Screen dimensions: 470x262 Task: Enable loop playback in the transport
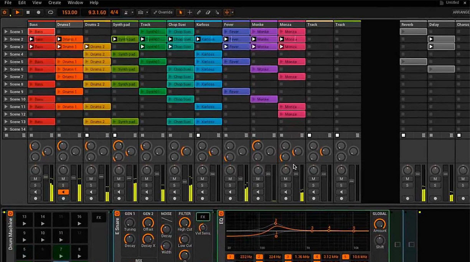coord(51,12)
